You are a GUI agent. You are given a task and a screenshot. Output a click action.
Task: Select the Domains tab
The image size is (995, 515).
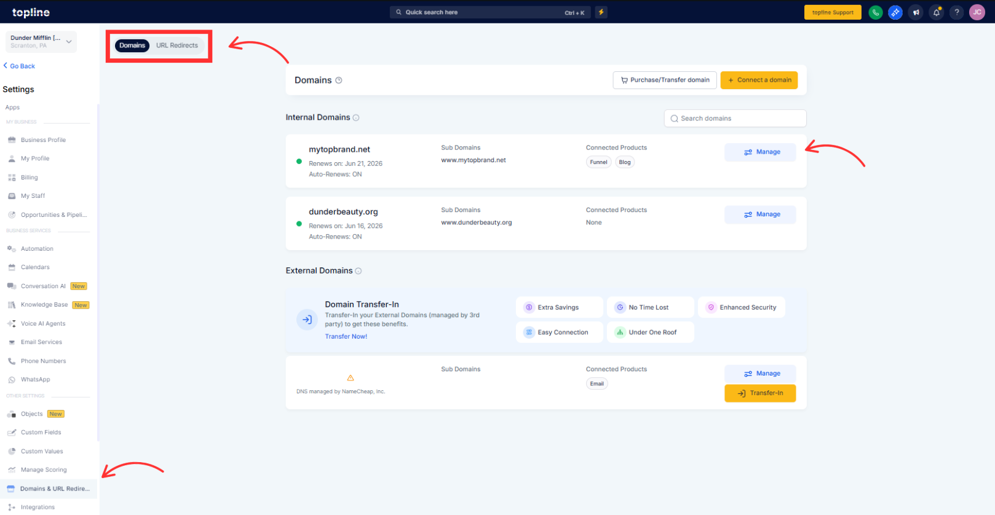(132, 45)
